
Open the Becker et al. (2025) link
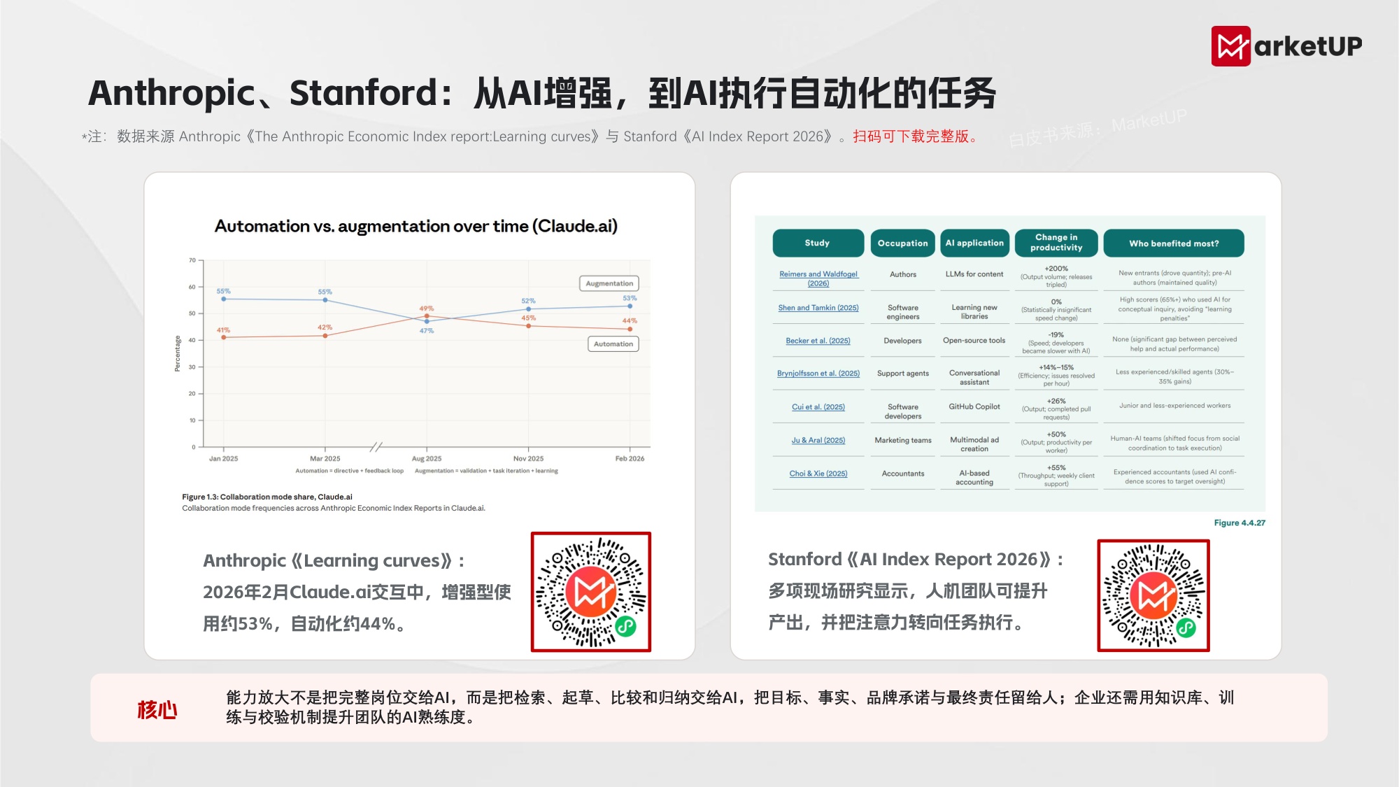point(818,341)
